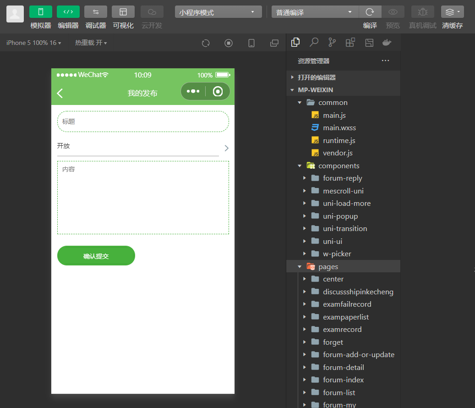Image resolution: width=475 pixels, height=408 pixels.
Task: Collapse the pages folder
Action: (x=343, y=266)
